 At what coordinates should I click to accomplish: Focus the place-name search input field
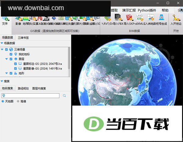tap(30, 96)
